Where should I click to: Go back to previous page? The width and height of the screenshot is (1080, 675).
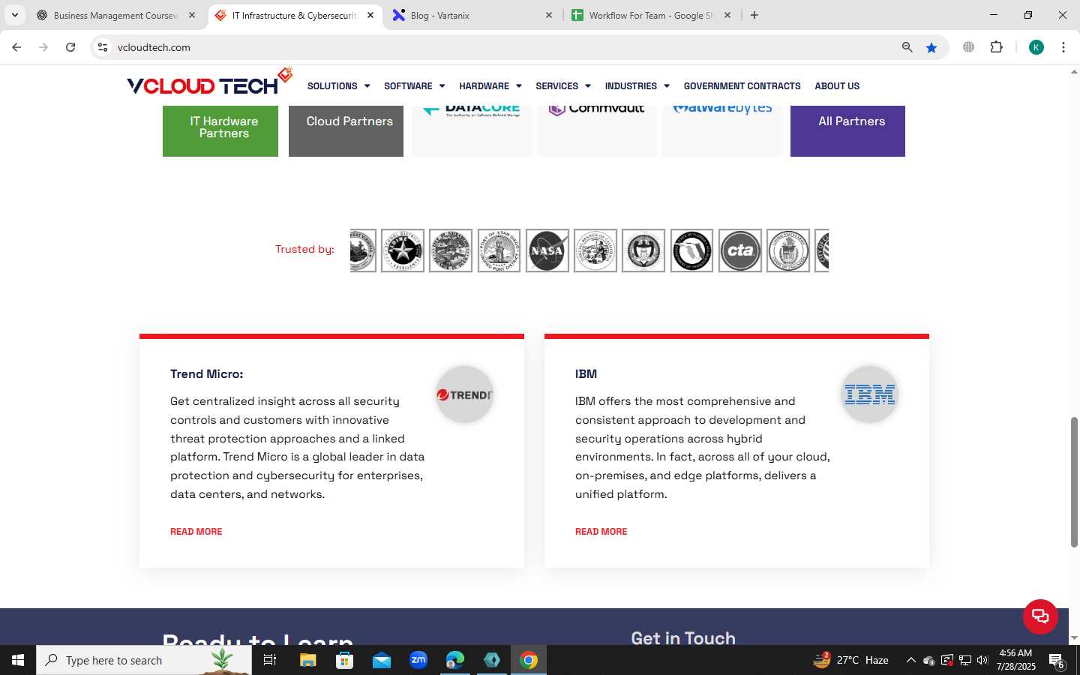point(16,47)
